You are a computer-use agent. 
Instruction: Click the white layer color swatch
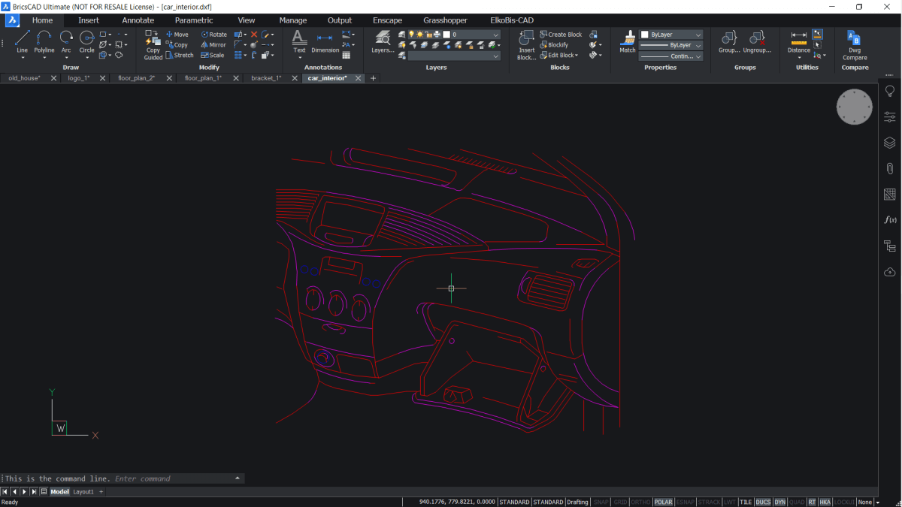446,35
